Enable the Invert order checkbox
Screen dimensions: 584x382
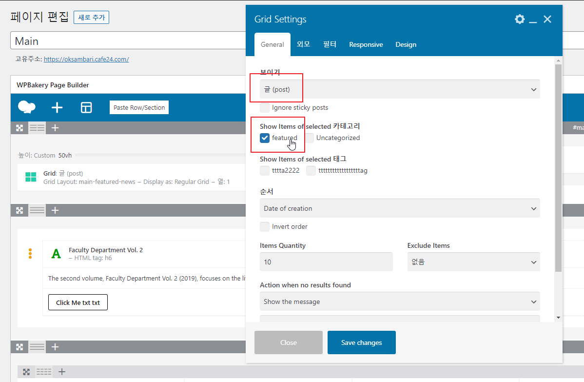[264, 226]
